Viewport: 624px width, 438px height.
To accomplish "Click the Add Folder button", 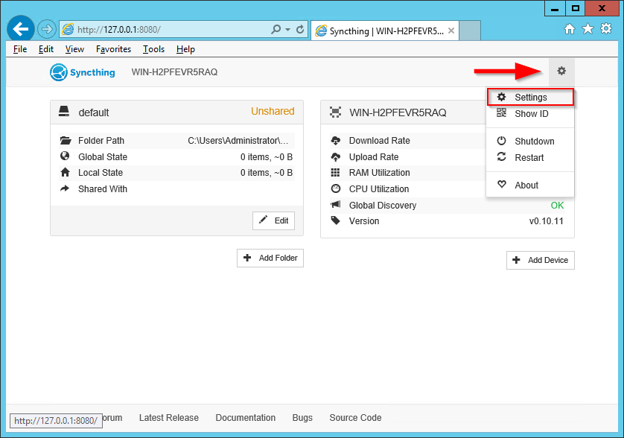I will pos(270,258).
